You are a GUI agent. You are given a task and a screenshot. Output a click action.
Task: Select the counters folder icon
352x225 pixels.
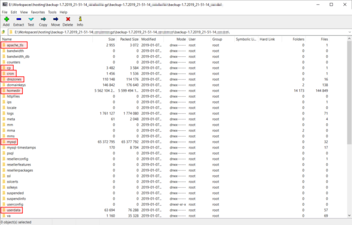tap(4, 62)
